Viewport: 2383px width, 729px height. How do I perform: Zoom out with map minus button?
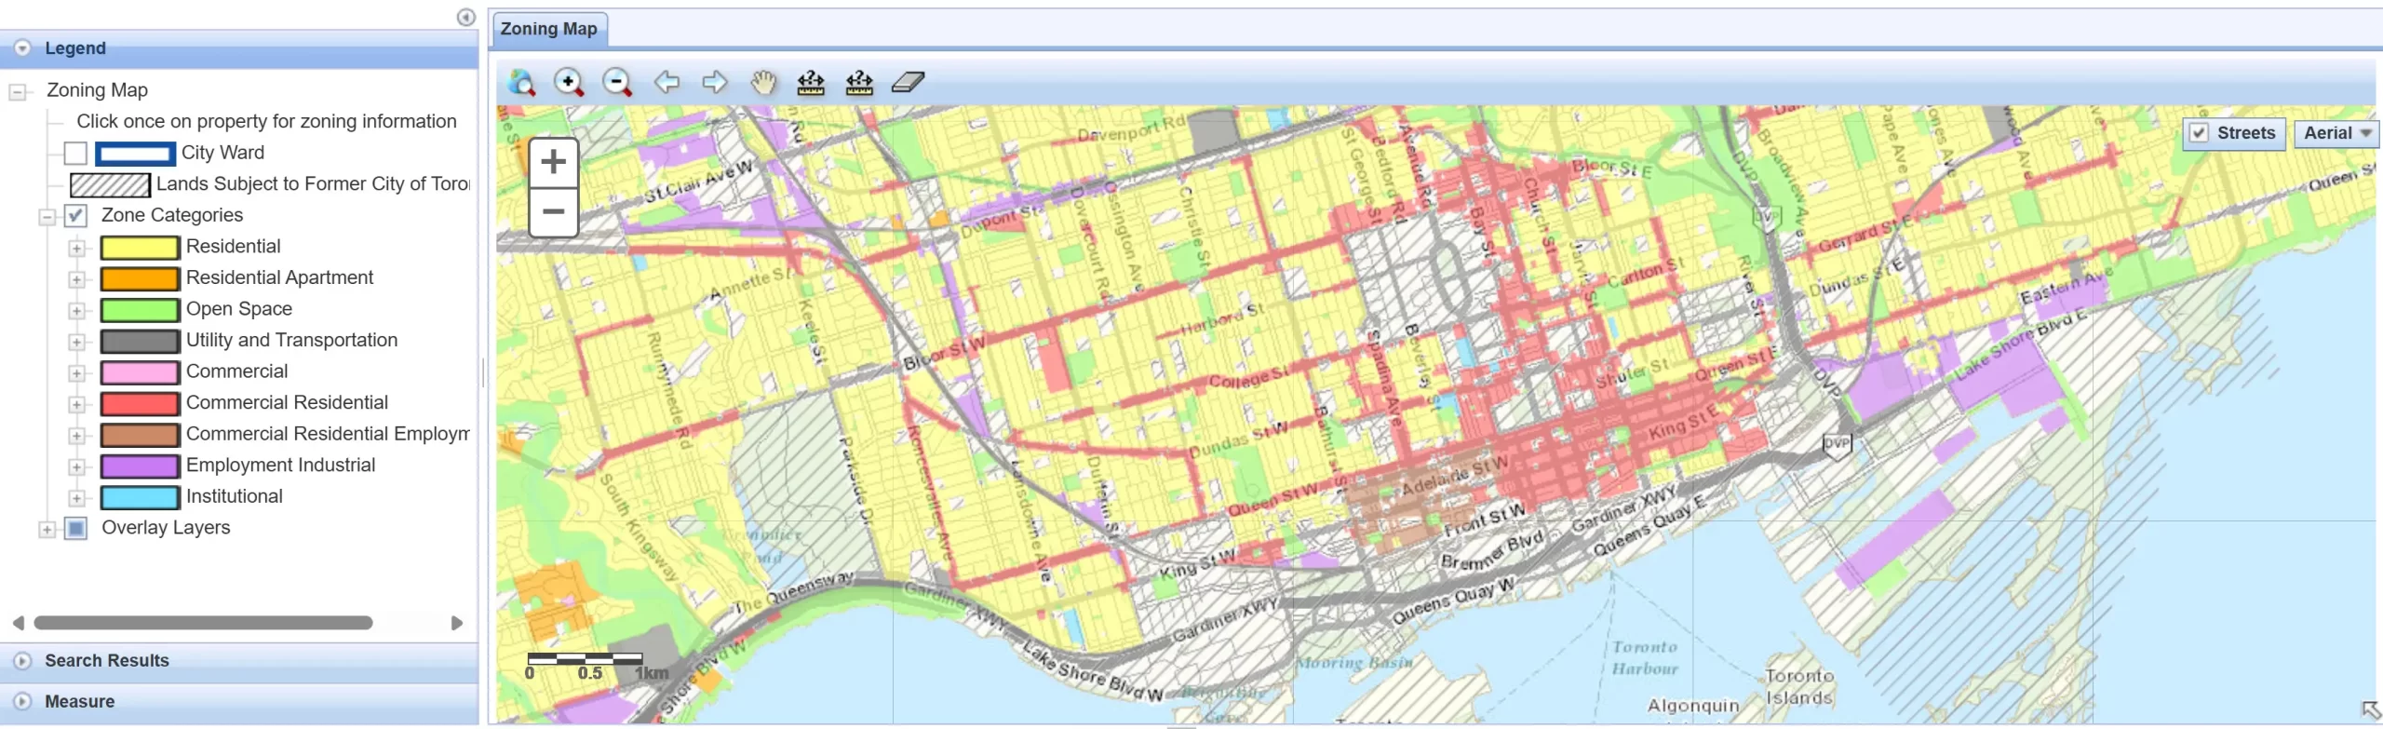554,212
